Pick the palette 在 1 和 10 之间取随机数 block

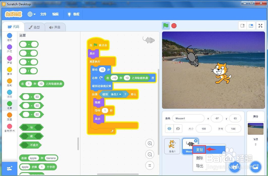(x=42, y=84)
